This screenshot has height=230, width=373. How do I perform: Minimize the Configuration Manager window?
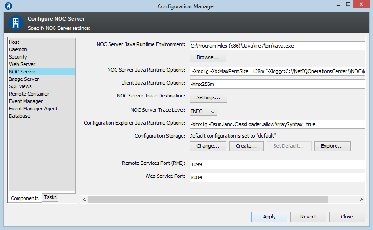338,4
